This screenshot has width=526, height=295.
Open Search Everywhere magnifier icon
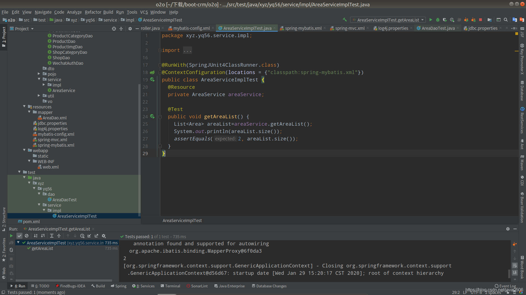506,20
